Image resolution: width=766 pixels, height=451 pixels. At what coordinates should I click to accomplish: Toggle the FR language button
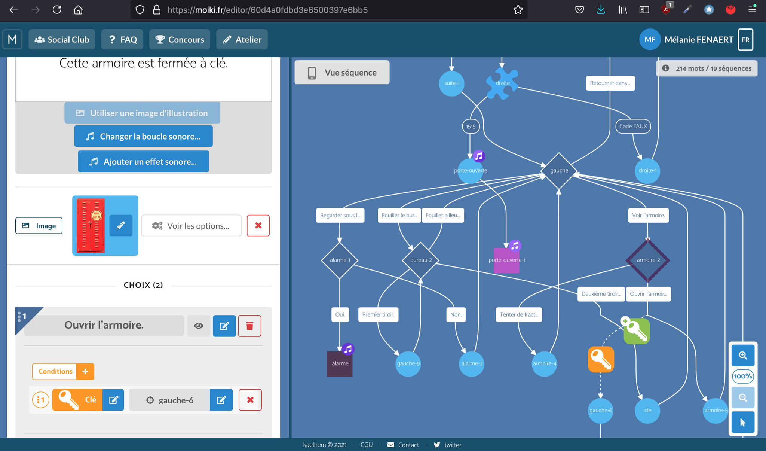coord(745,40)
